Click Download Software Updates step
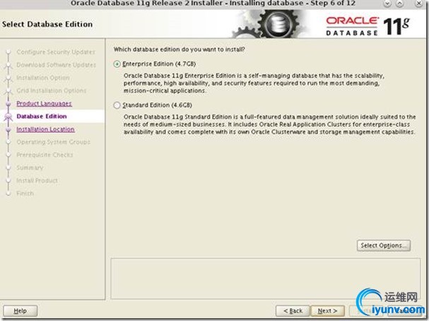The width and height of the screenshot is (429, 321). pos(56,65)
